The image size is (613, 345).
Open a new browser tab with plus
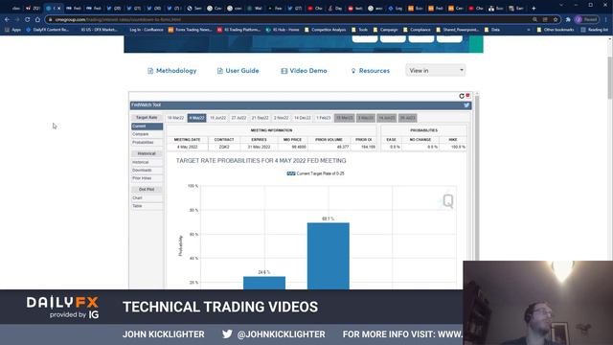coord(534,9)
